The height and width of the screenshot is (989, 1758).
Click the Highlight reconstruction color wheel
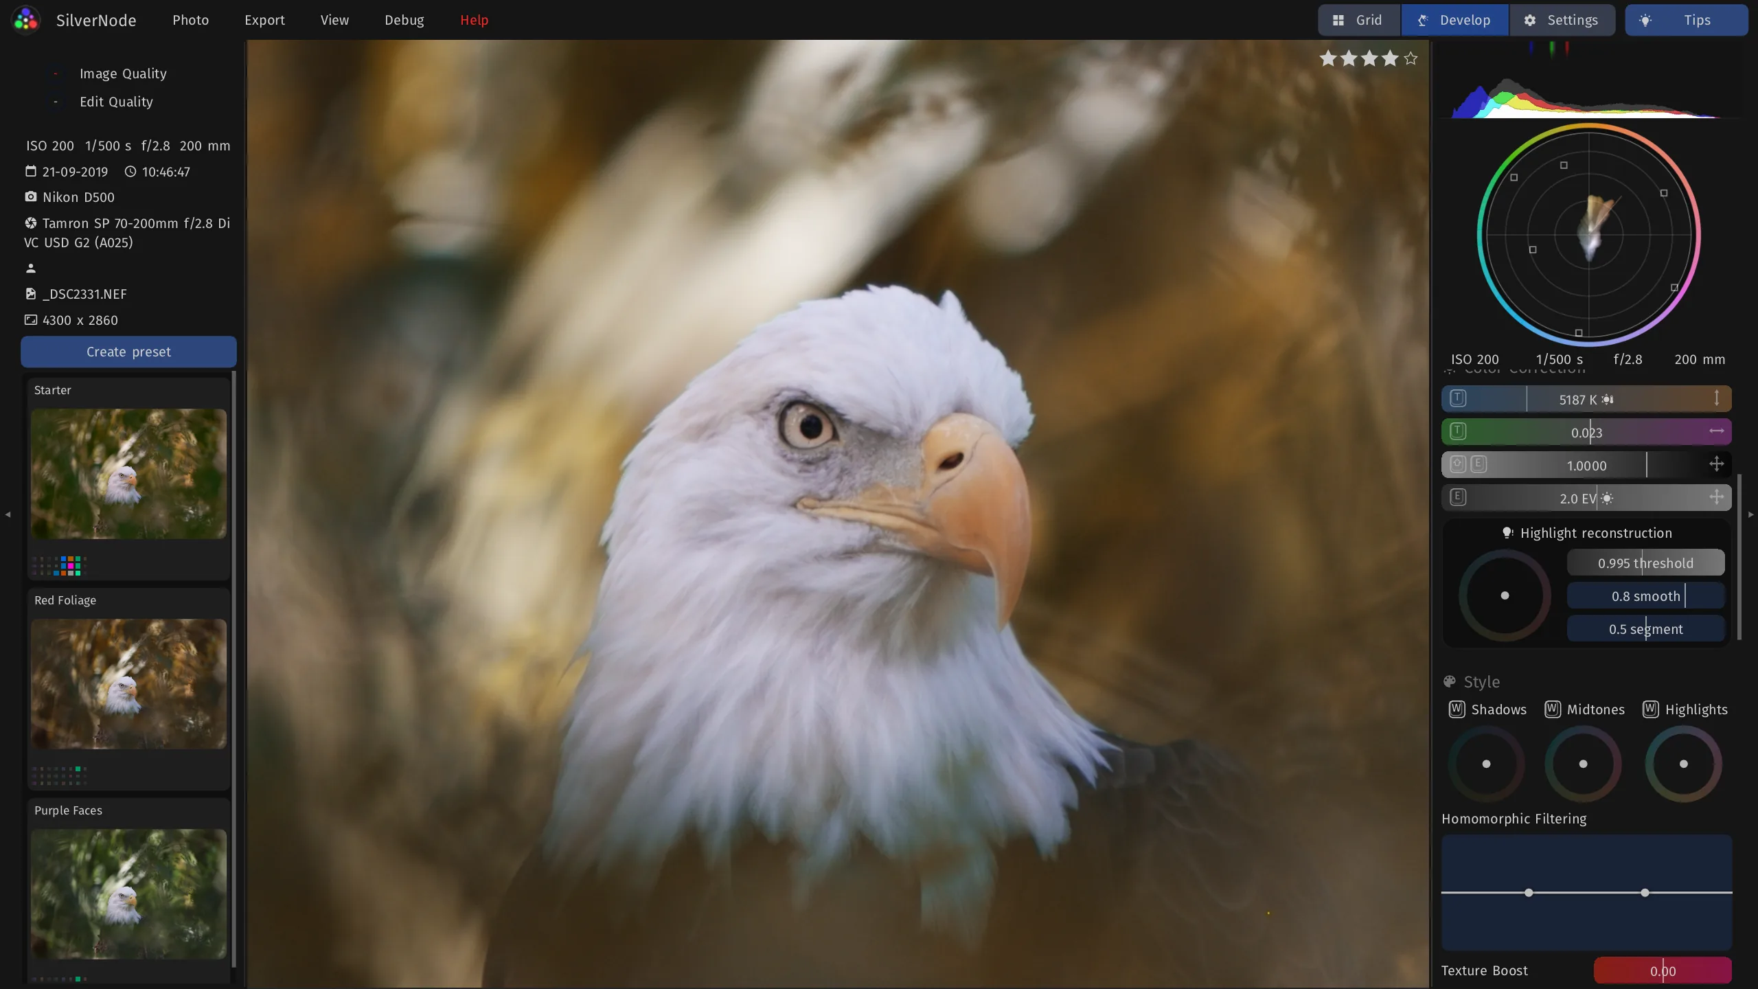click(1505, 595)
